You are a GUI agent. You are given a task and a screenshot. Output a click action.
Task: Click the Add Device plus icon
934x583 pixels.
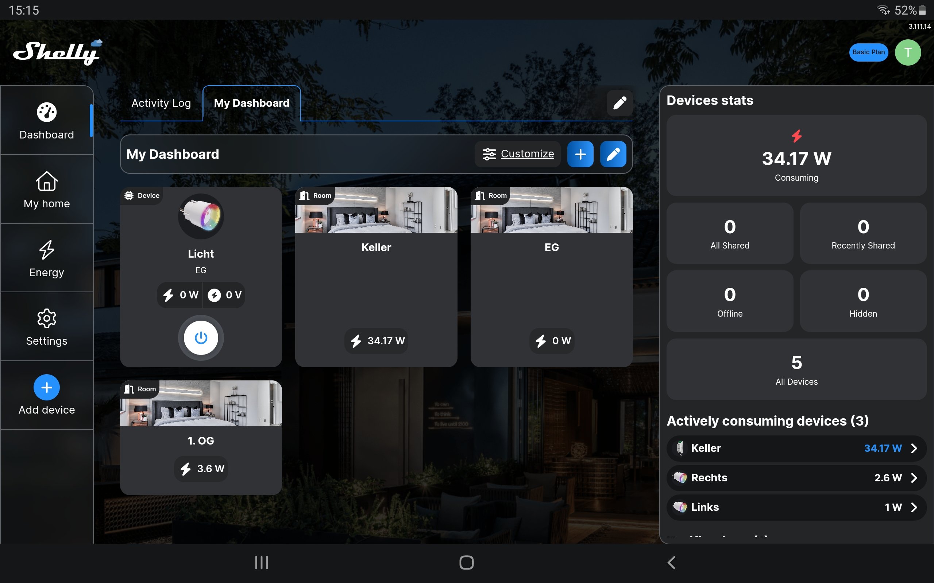click(x=46, y=388)
